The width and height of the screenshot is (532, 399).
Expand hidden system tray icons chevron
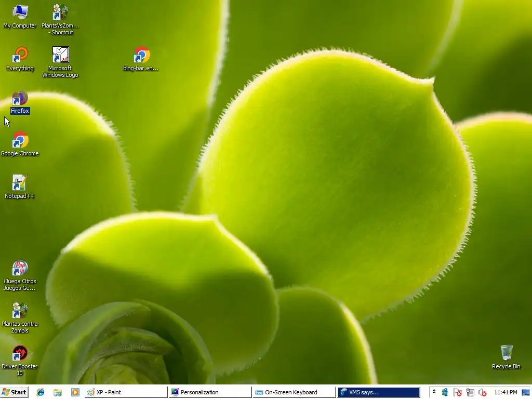pos(434,392)
